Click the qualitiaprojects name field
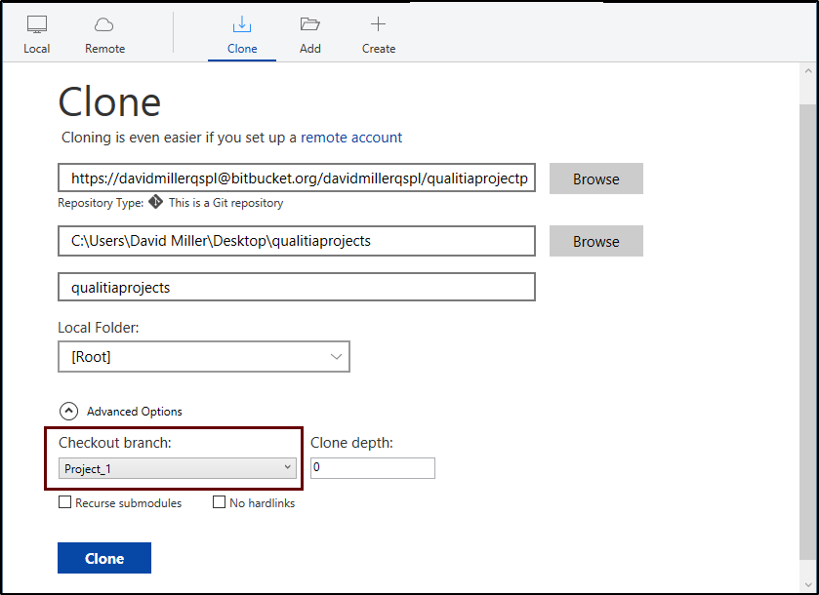This screenshot has height=595, width=819. 297,288
